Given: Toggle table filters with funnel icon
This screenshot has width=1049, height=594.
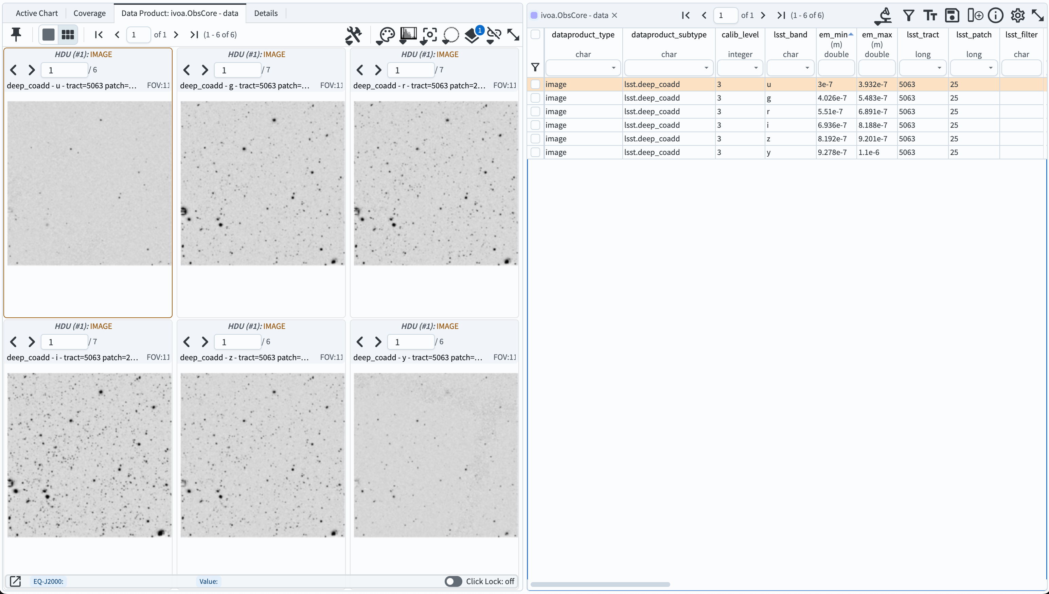Looking at the screenshot, I should (x=908, y=16).
